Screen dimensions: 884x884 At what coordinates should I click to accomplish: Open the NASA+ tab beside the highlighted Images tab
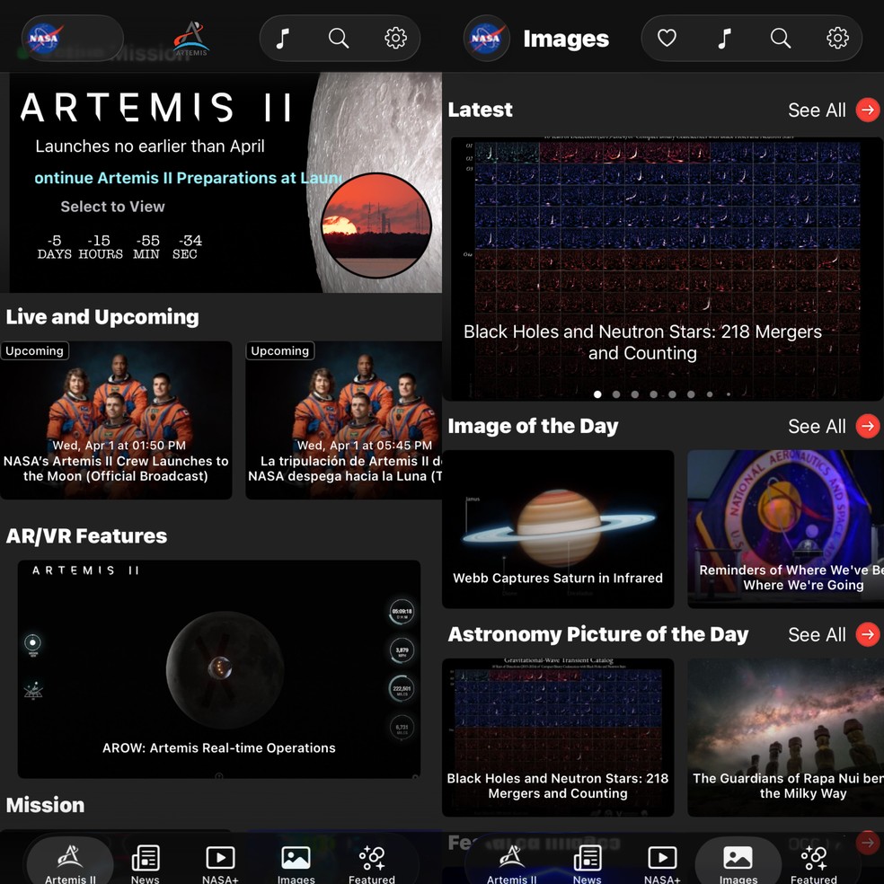pyautogui.click(x=662, y=863)
